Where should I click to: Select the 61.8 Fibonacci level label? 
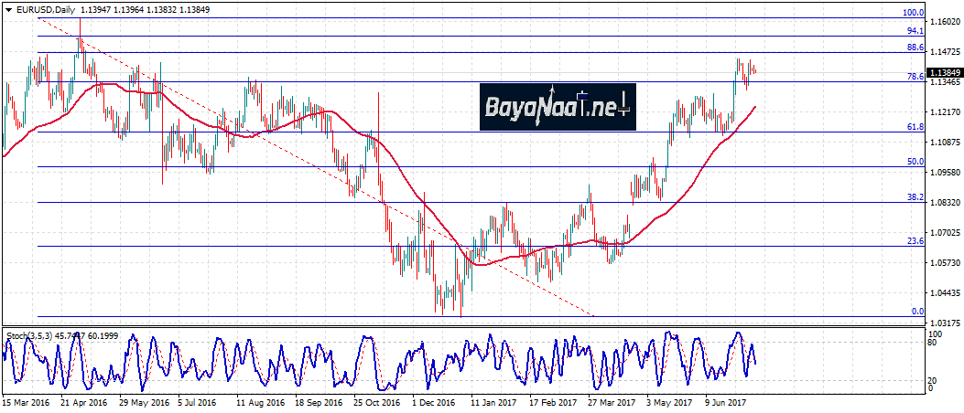[915, 127]
